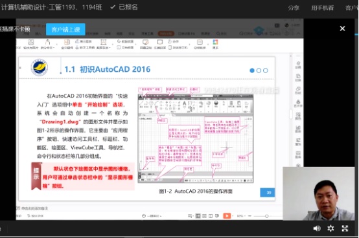Select the highlighted orange ribbon tab
The image size is (359, 238).
coord(166,34)
